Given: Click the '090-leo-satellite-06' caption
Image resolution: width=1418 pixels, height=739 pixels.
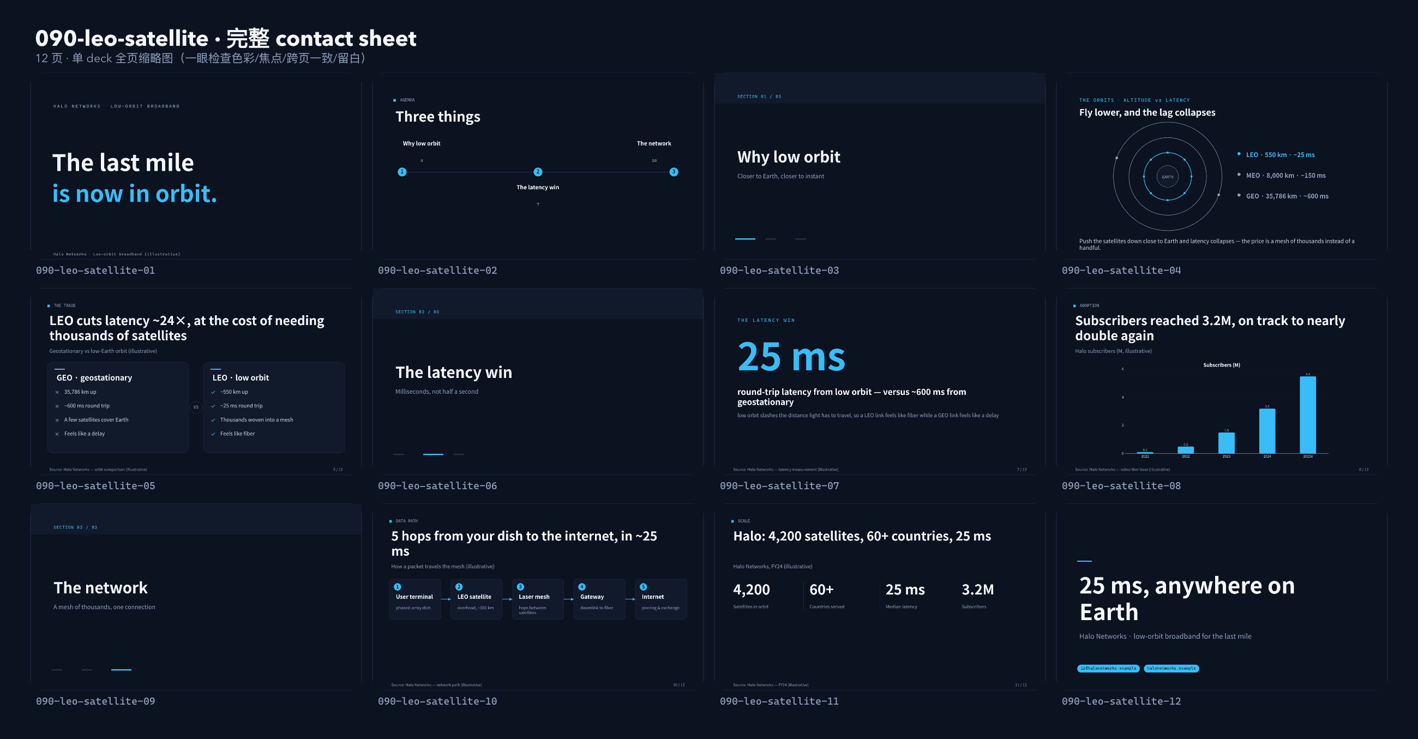Looking at the screenshot, I should coord(437,486).
